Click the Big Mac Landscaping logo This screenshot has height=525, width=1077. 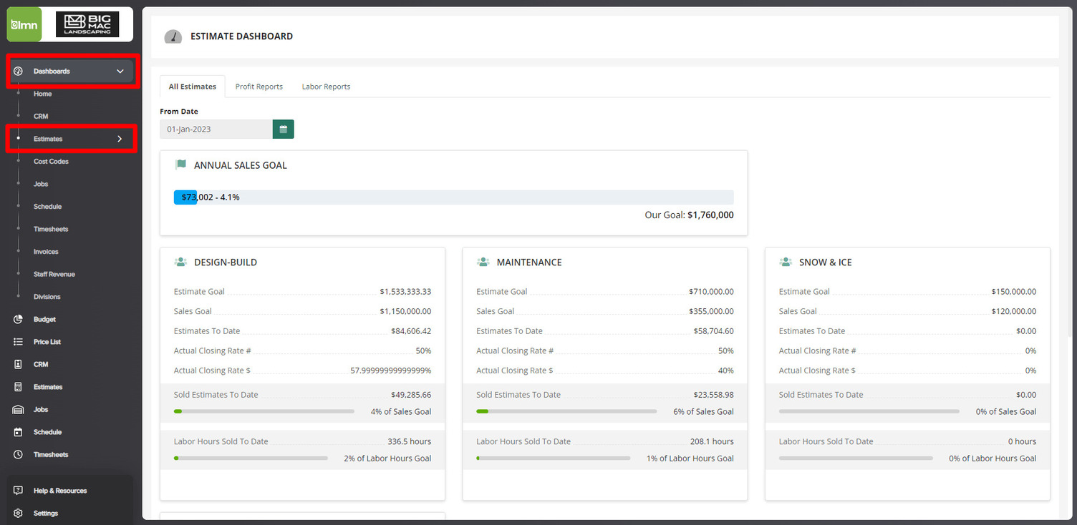pyautogui.click(x=88, y=24)
